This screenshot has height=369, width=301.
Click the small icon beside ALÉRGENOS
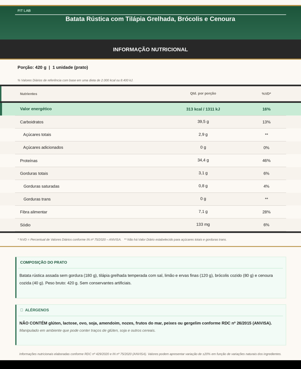[22, 310]
